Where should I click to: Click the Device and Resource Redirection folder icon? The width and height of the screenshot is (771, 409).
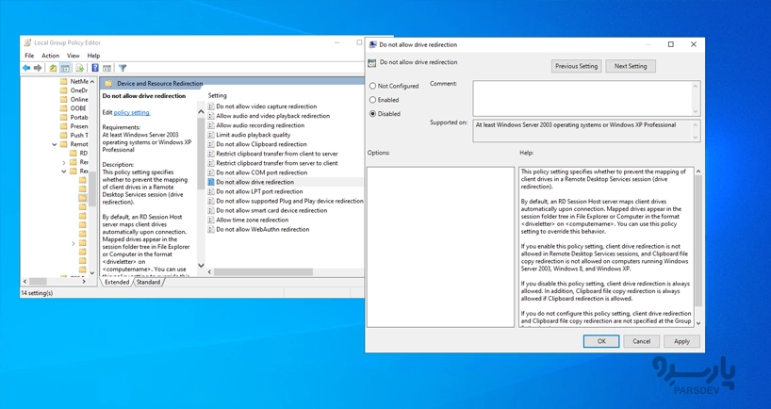click(108, 84)
